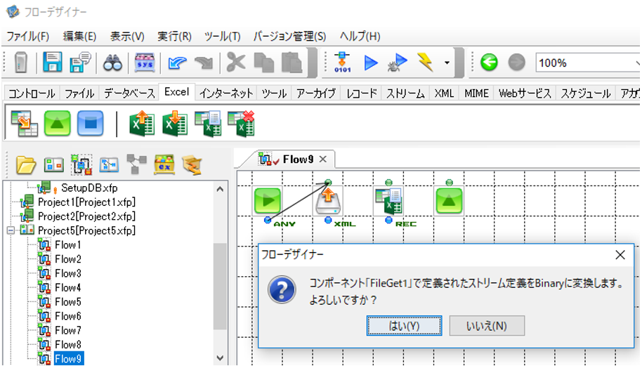Open the ヘルプ(H) menu
The width and height of the screenshot is (642, 366).
pos(360,37)
